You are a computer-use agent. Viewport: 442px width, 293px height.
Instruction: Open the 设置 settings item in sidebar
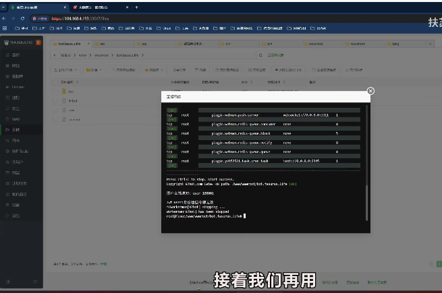(x=16, y=205)
